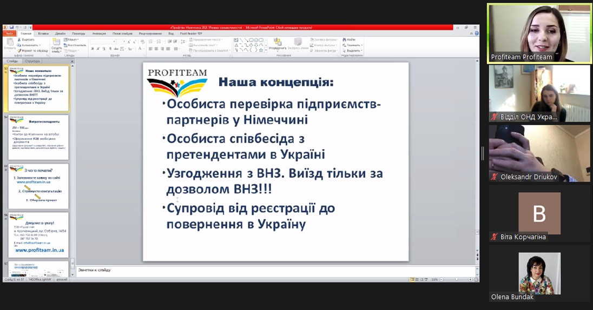Click the clear formatting icon
Image resolution: width=593 pixels, height=310 pixels.
pos(143,42)
